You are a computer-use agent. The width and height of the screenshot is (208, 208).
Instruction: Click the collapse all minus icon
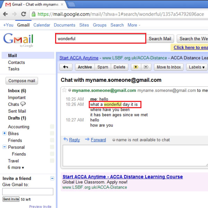(146, 67)
